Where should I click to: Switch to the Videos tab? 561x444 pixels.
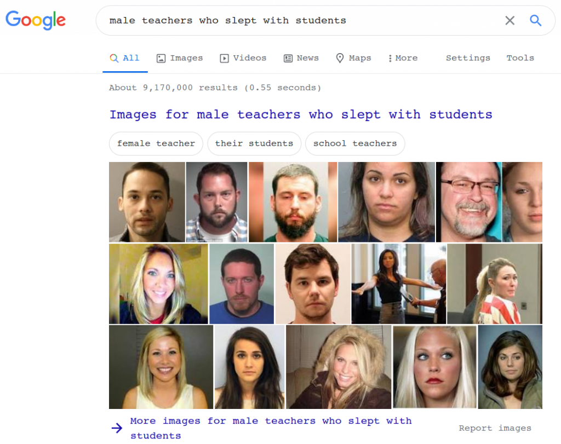click(243, 58)
